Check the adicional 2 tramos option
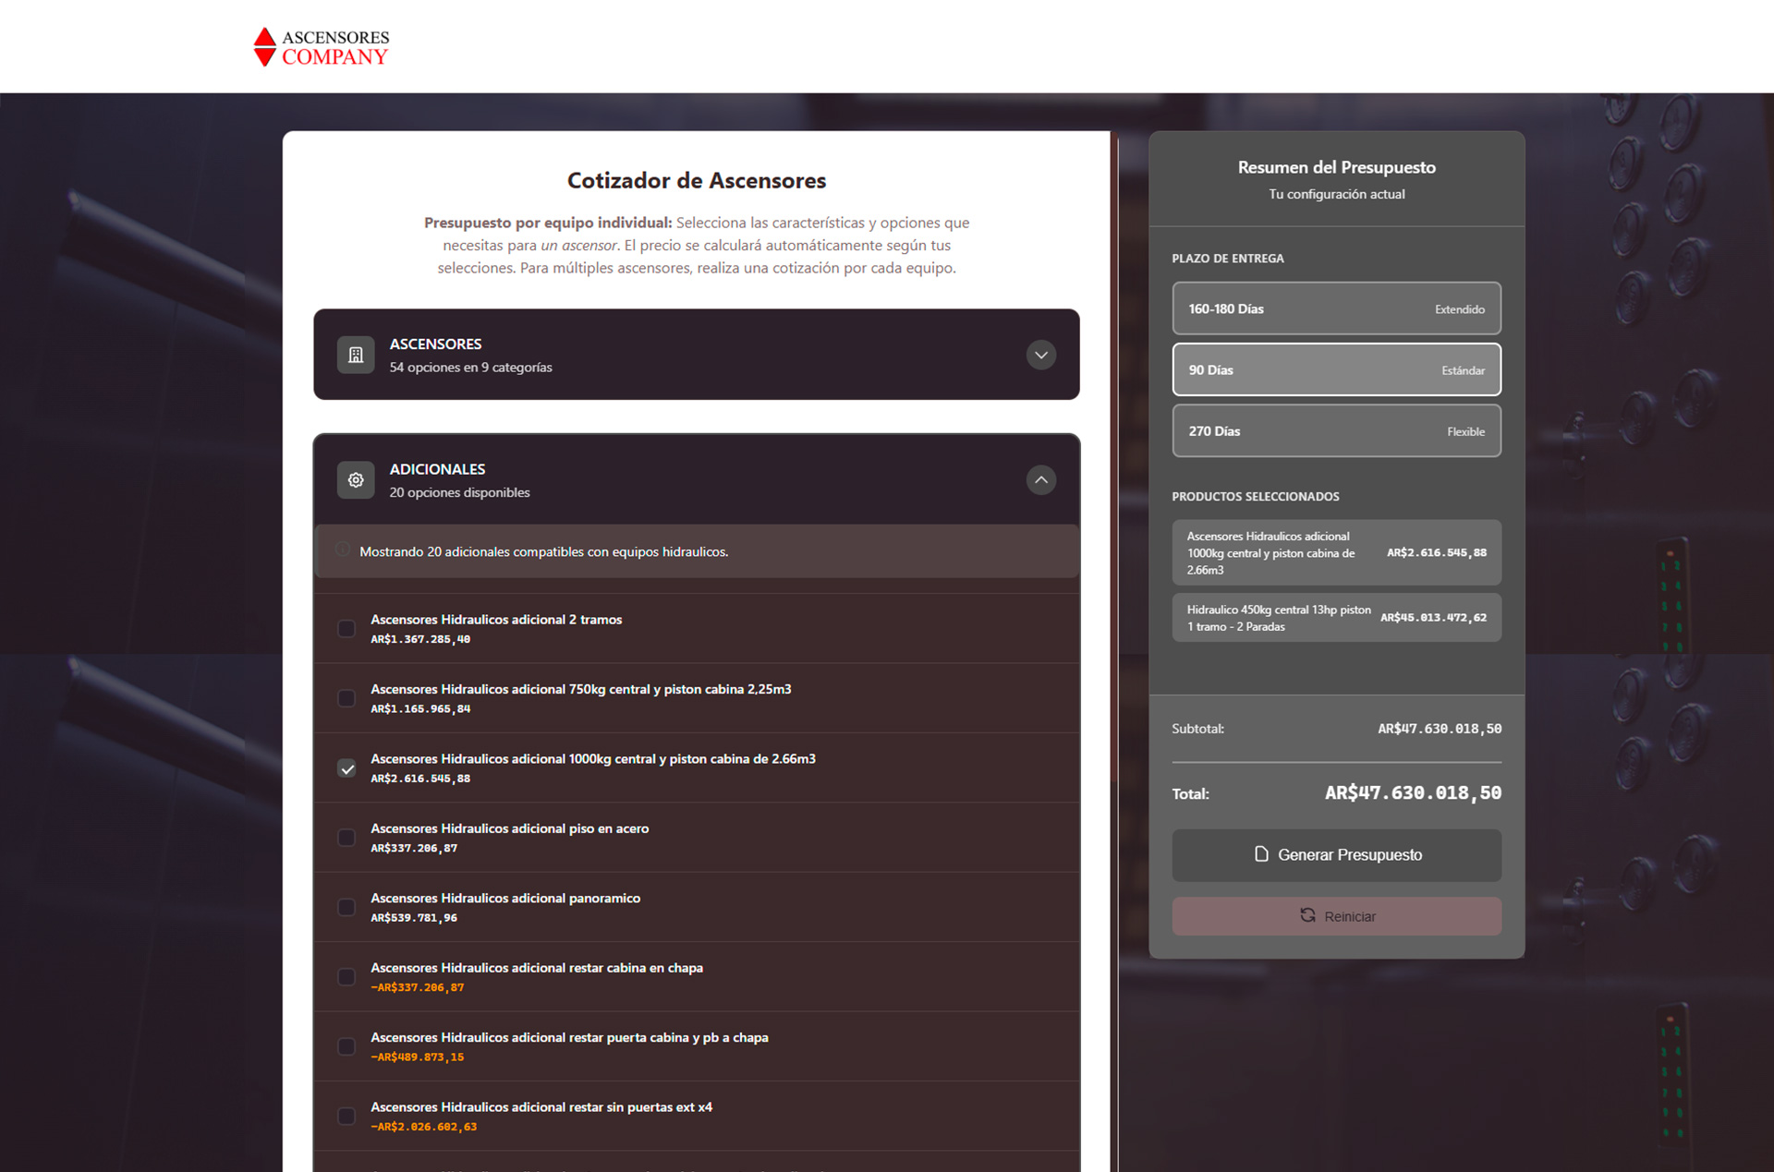Image resolution: width=1774 pixels, height=1172 pixels. 346,629
